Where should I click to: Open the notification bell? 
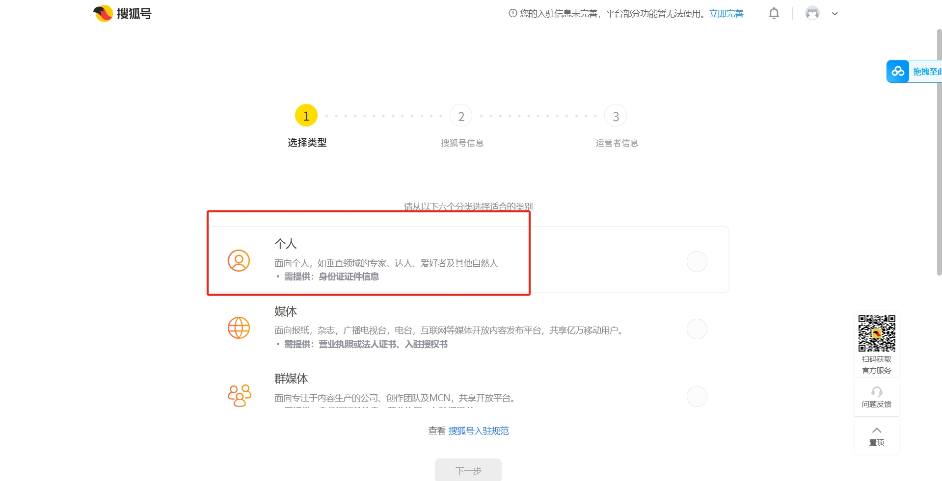tap(774, 13)
